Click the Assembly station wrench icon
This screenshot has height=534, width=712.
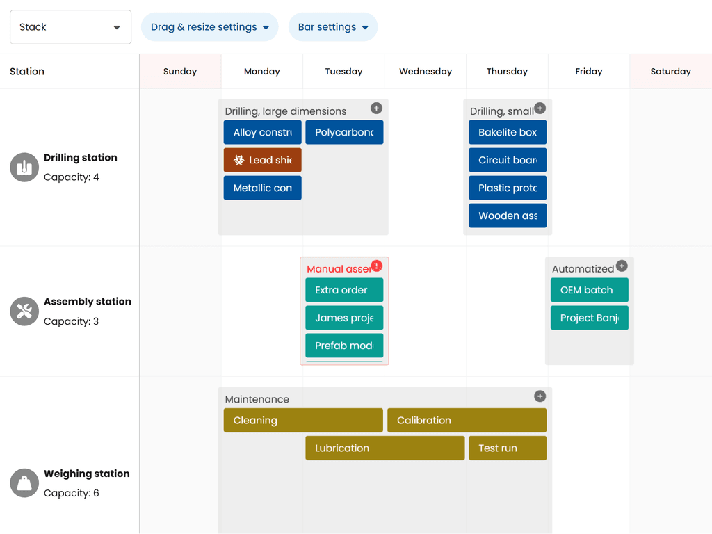(x=24, y=311)
